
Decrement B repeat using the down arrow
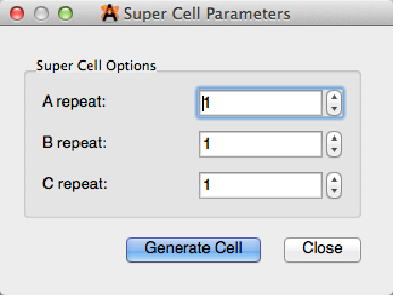coord(334,149)
